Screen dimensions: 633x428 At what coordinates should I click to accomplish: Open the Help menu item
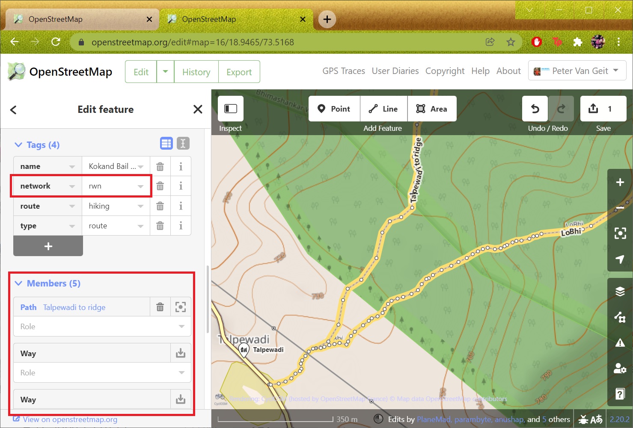(x=480, y=71)
